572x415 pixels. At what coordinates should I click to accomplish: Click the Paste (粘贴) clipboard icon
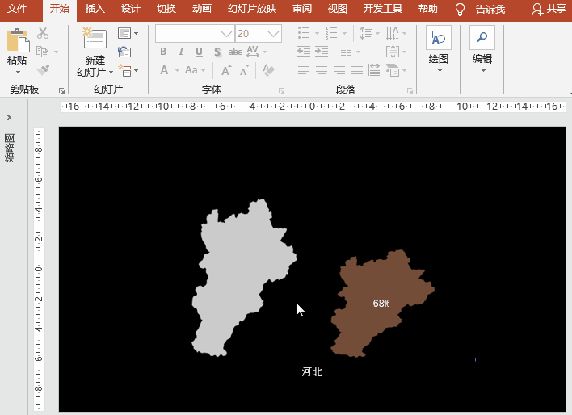(16, 40)
